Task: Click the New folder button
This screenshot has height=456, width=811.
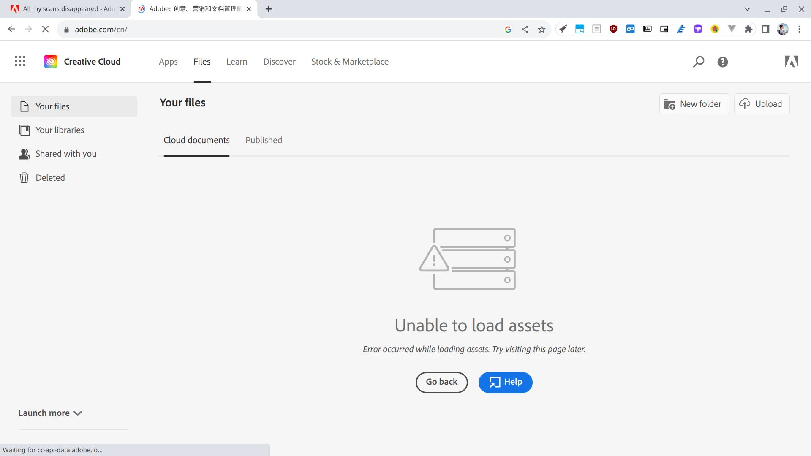Action: (694, 104)
